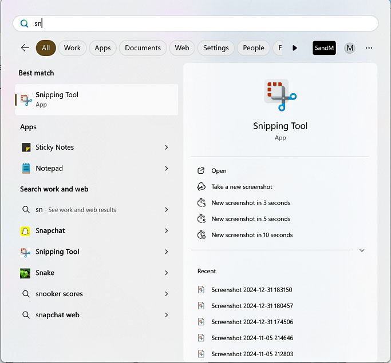This screenshot has width=391, height=363.
Task: Click in the search text field
Action: coord(196,23)
